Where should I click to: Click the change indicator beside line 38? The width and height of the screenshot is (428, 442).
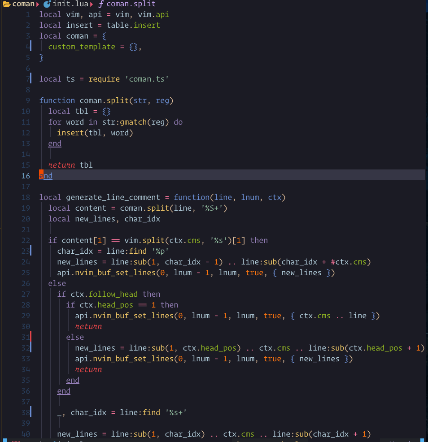click(x=31, y=412)
